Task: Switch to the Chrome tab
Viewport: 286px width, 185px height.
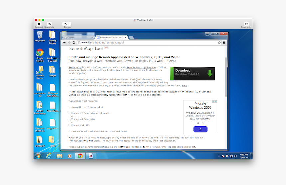Action: coord(78,37)
